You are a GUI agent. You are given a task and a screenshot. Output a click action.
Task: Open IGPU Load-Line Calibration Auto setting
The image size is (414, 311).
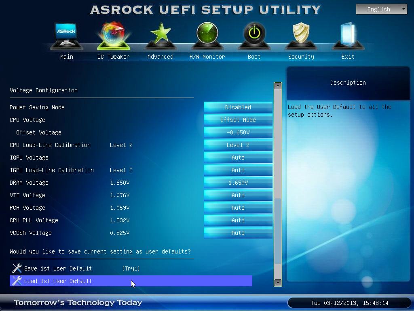[238, 170]
